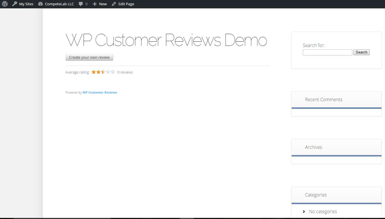Open the comments bubble showing zero comments

coord(81,4)
